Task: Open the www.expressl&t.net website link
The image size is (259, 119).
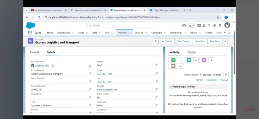Action: [x=107, y=90]
